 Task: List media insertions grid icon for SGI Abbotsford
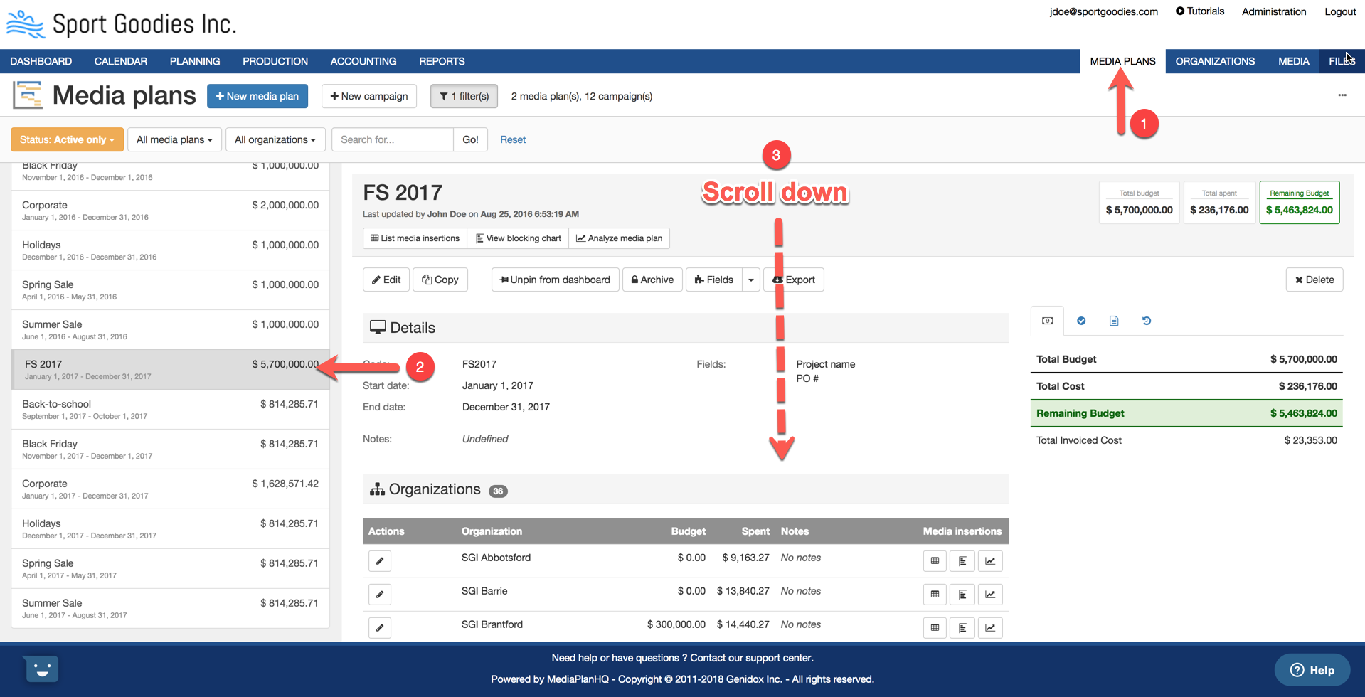(x=935, y=561)
